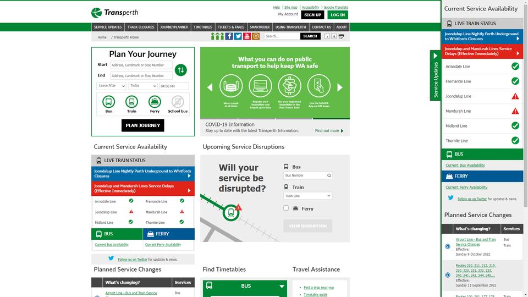Focus the End address field
Screen dimensions: 528x297
click(141, 76)
